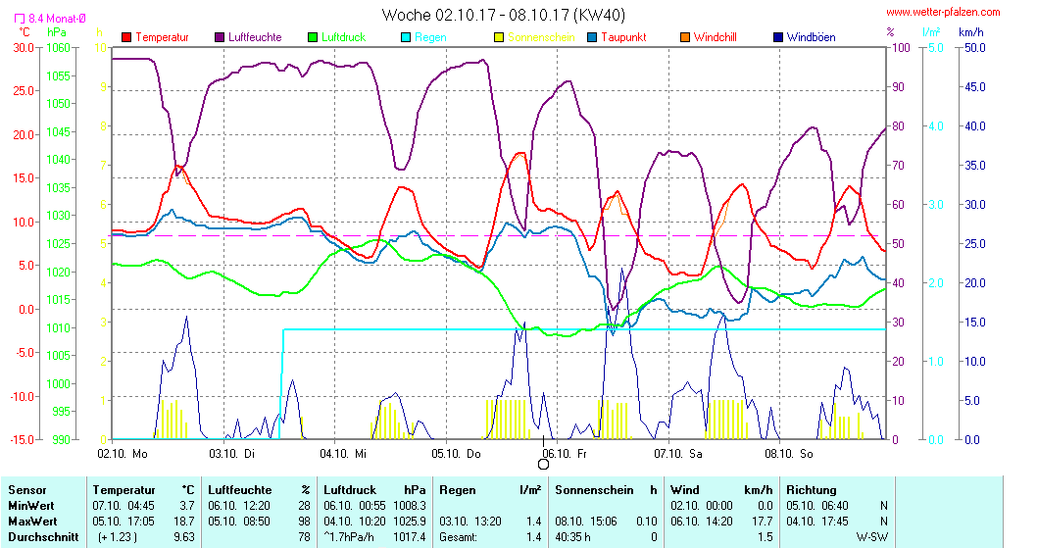This screenshot has height=548, width=1037.
Task: Click the 100 top humidity axis label
Action: [x=902, y=48]
